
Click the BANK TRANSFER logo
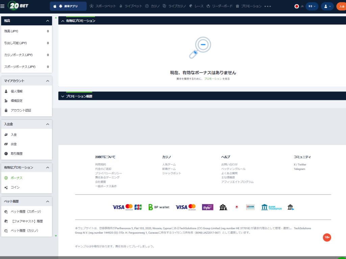click(271, 207)
